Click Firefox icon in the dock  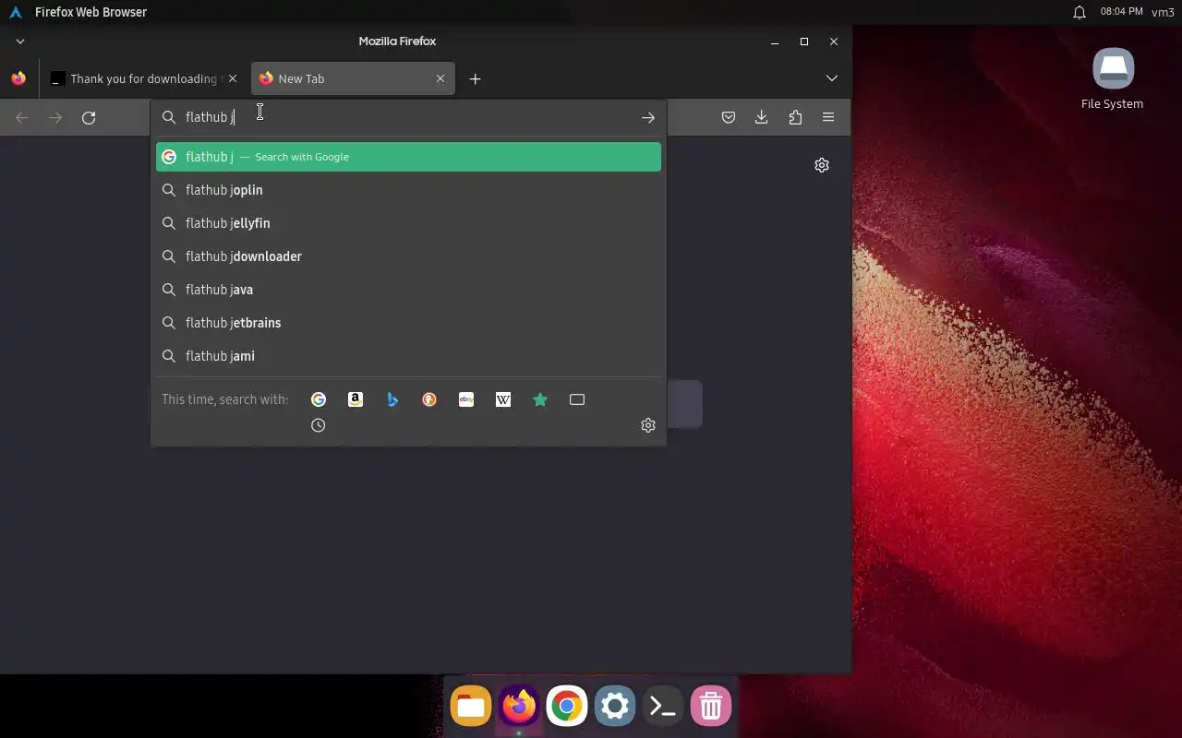tap(519, 707)
